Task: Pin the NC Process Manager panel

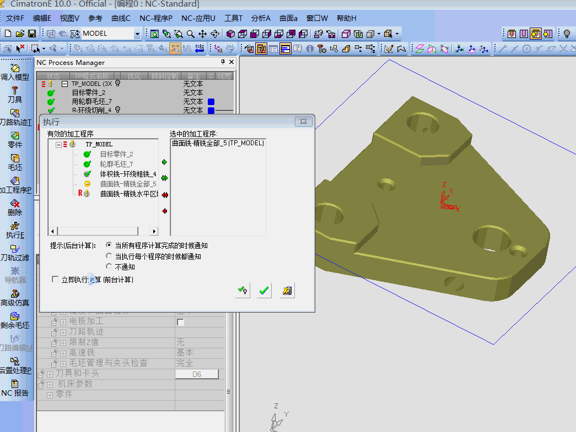Action: [223, 62]
